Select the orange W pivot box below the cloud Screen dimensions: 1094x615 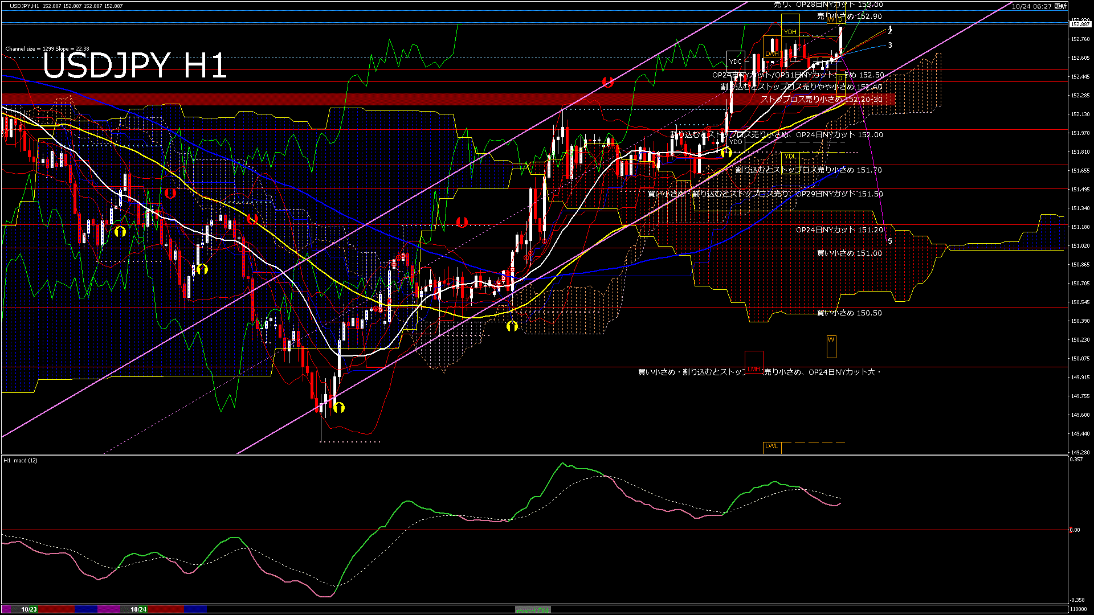(831, 346)
